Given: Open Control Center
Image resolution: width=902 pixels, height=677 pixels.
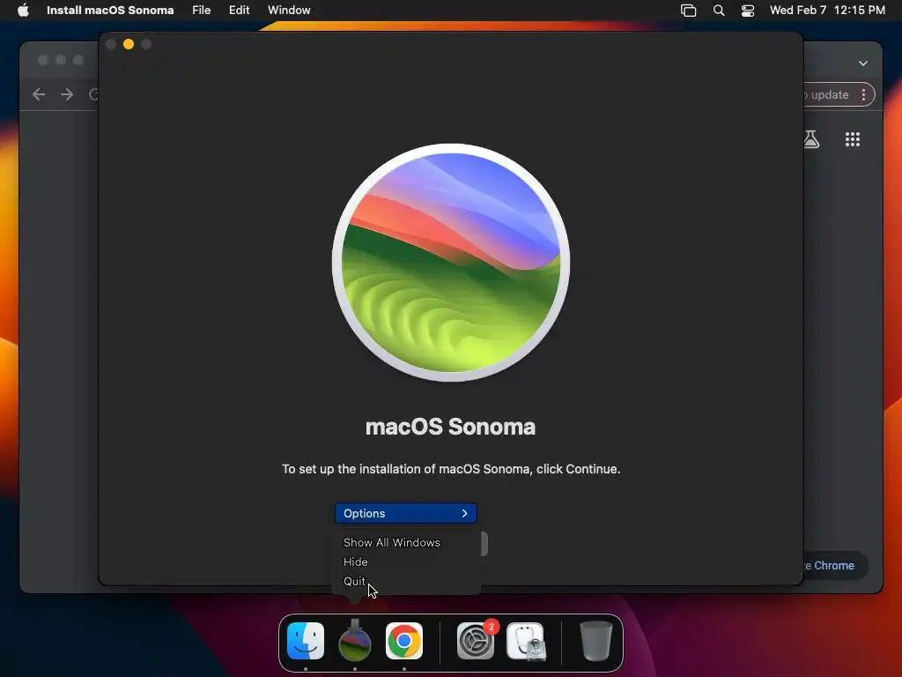Looking at the screenshot, I should pos(748,10).
